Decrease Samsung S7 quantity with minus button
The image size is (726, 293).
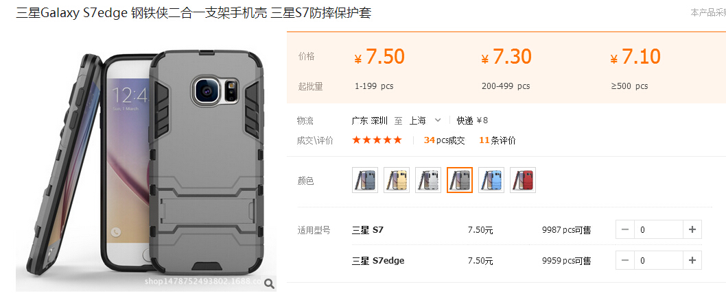pos(625,230)
